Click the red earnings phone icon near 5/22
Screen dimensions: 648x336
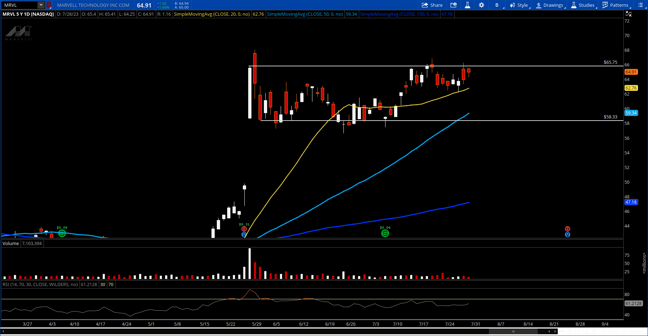(x=244, y=229)
